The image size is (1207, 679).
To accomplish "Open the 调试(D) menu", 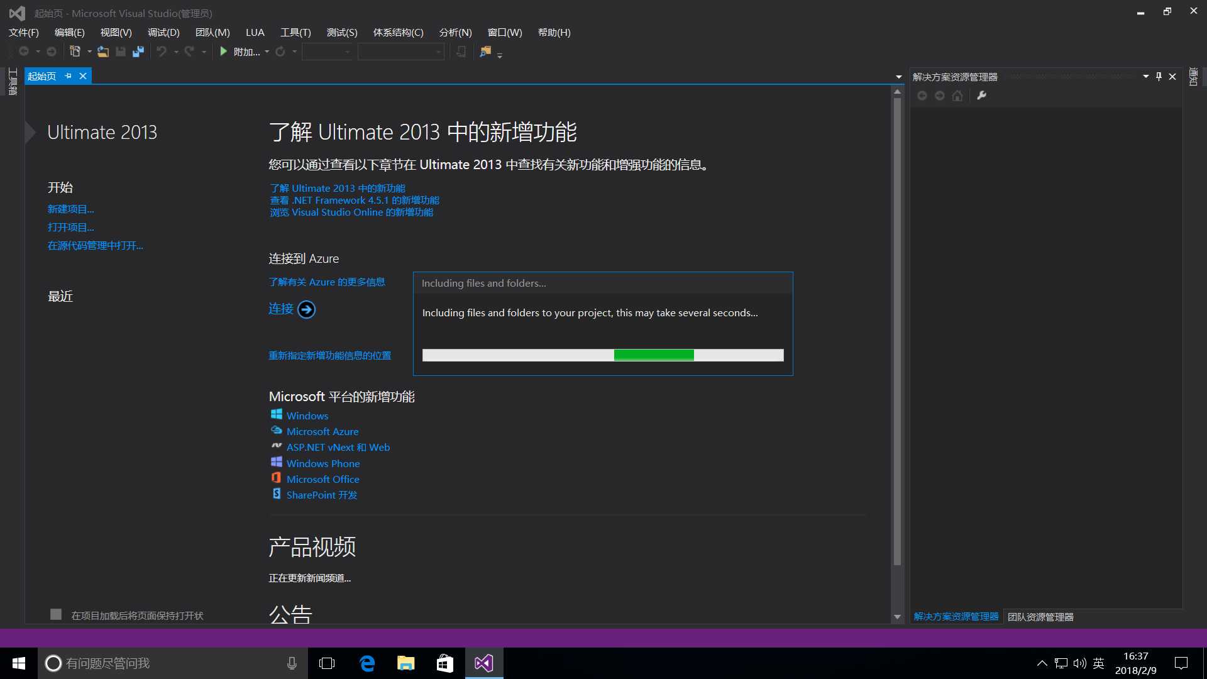I will [x=163, y=33].
